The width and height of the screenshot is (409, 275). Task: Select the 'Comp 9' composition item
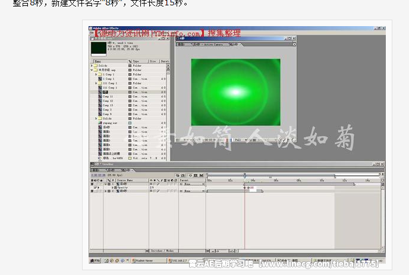point(107,114)
